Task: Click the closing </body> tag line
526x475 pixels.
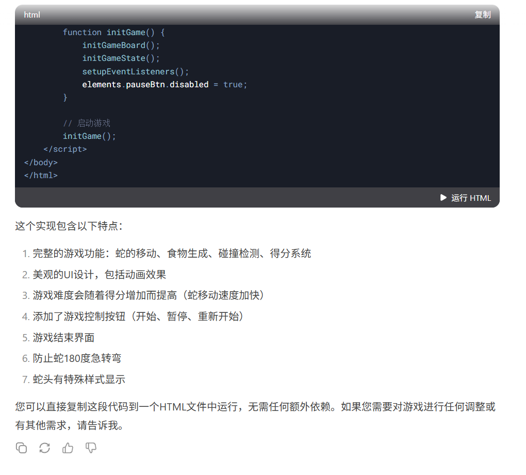Action: 41,163
